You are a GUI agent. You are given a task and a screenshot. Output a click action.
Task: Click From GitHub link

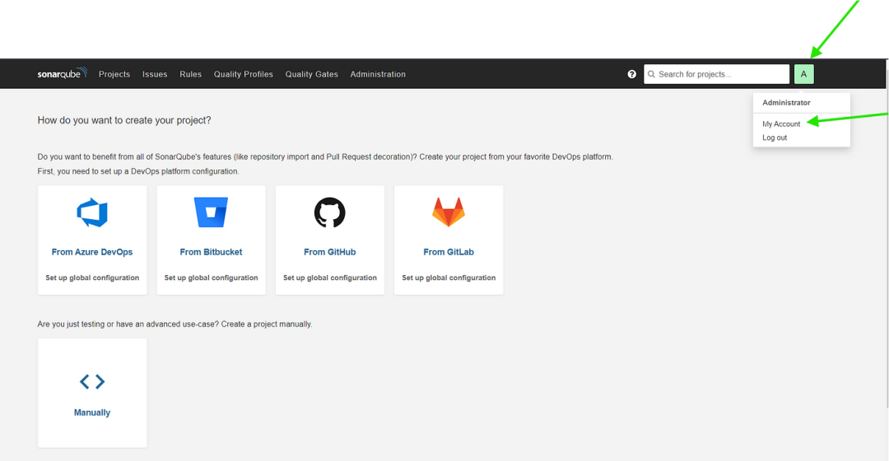pos(330,252)
